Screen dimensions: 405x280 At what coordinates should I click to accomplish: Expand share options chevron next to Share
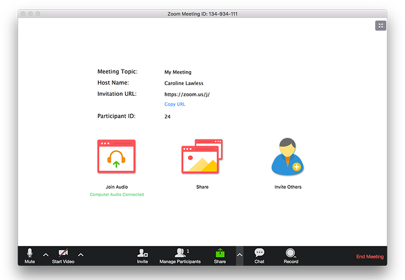click(x=240, y=256)
